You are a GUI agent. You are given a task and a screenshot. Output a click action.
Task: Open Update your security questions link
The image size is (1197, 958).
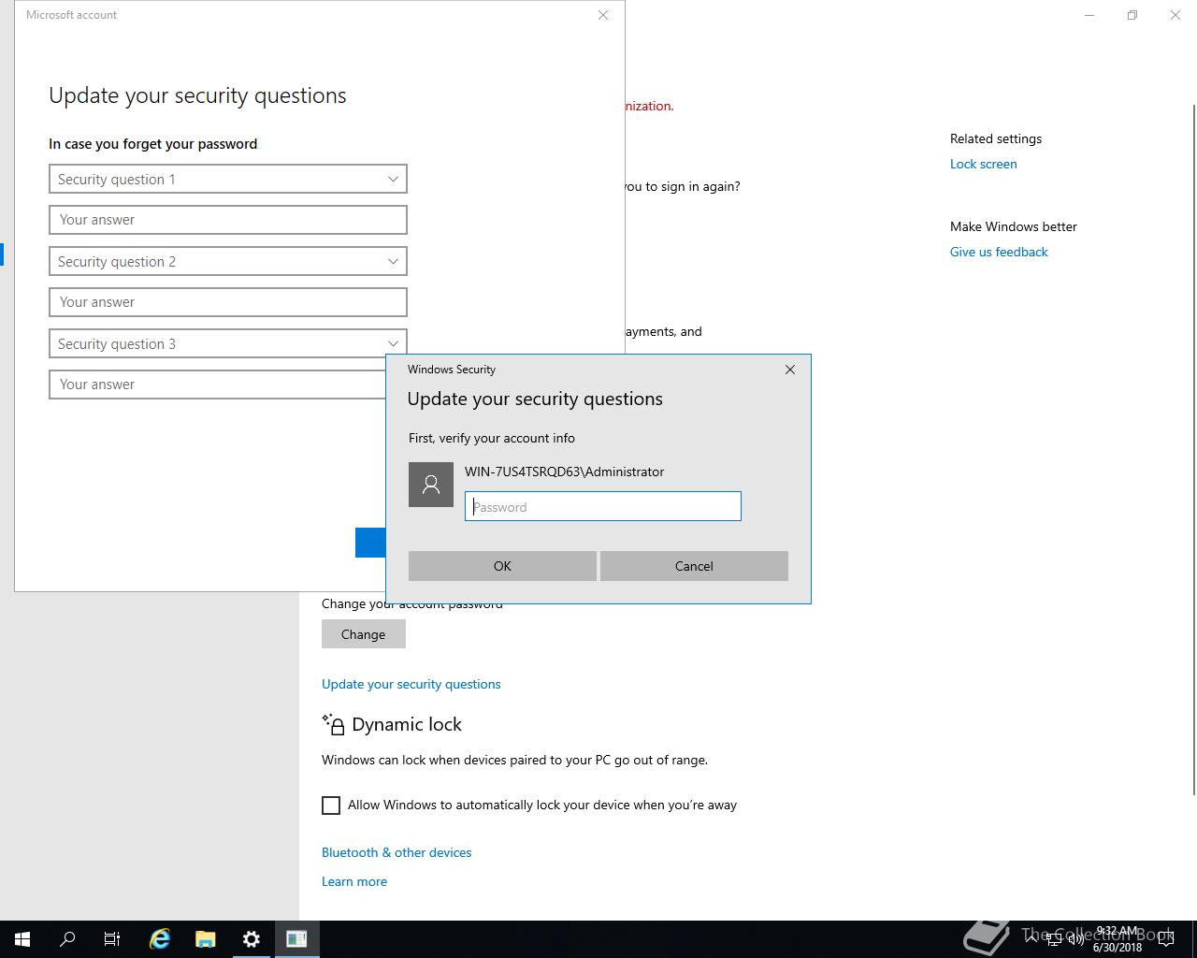click(411, 684)
